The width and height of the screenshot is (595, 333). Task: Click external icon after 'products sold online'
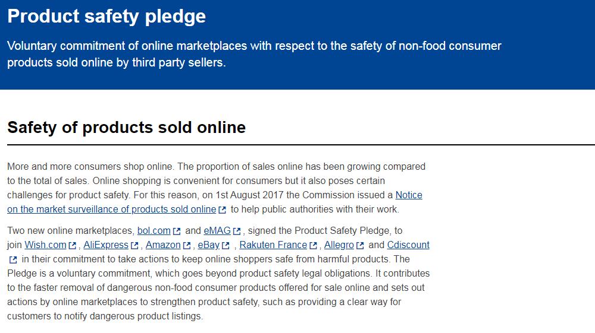pos(223,210)
